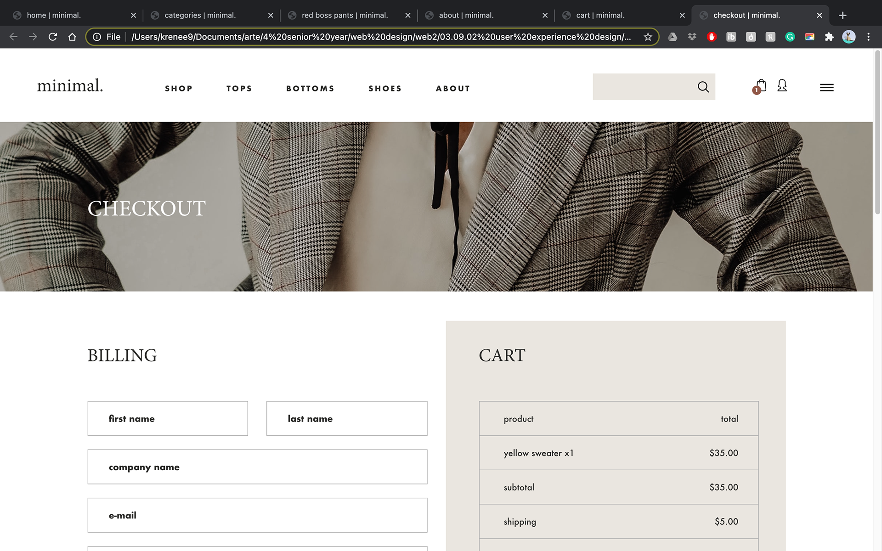
Task: Click the cart count badge
Action: pyautogui.click(x=757, y=90)
